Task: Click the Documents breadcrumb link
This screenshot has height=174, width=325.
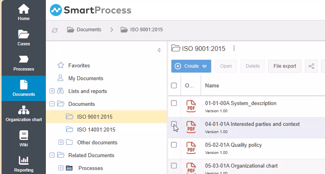Action: (x=89, y=30)
